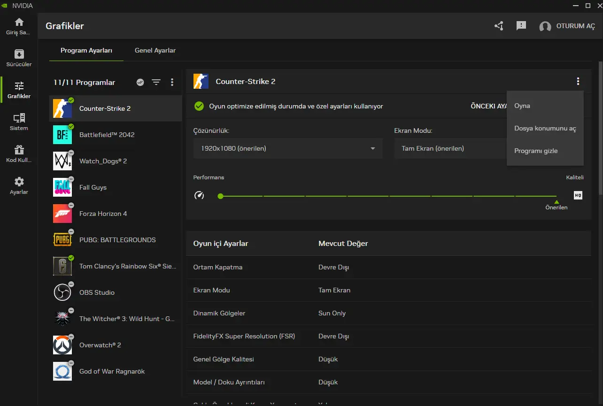Click the Dinamik Gölgeler setting row
This screenshot has height=406, width=603.
coord(388,313)
